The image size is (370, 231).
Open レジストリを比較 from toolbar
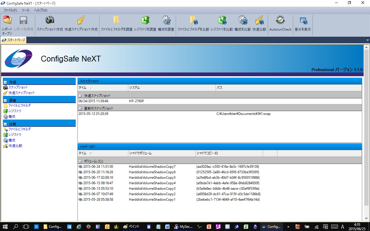(x=222, y=20)
